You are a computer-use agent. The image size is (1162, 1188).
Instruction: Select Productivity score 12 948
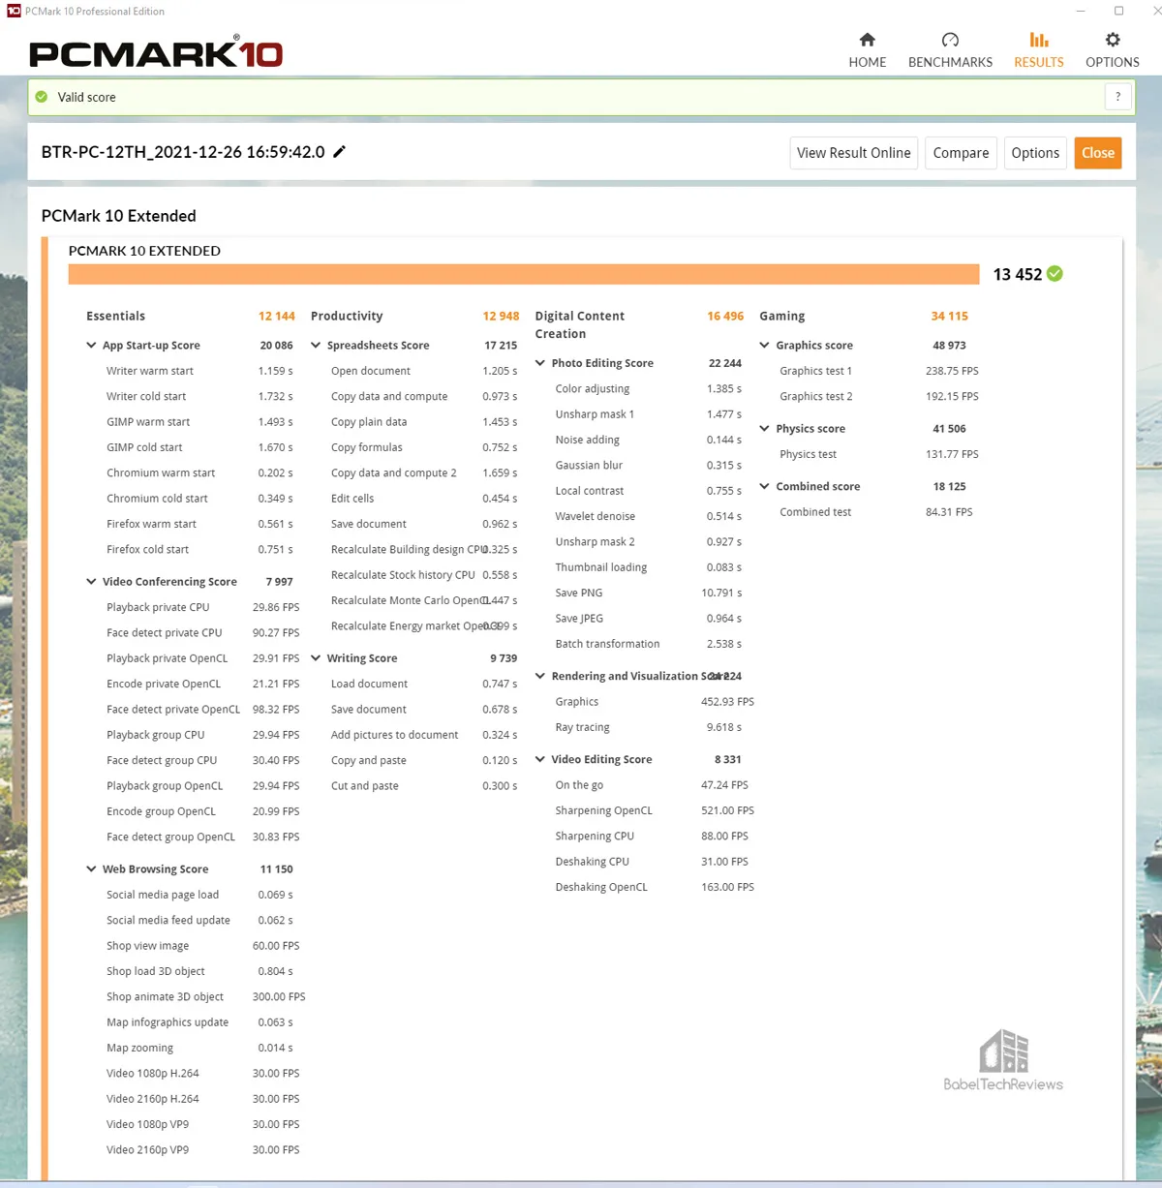pyautogui.click(x=501, y=317)
